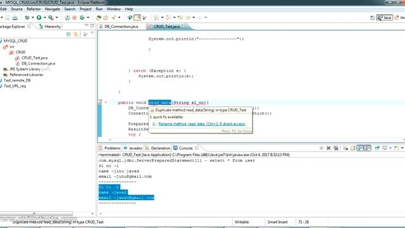Click the Open Type icon
The image size is (405, 228).
click(x=99, y=18)
